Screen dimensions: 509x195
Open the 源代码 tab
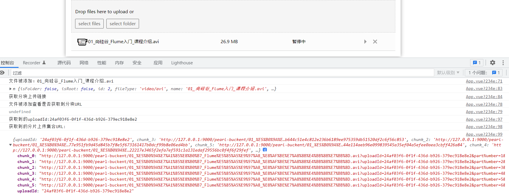(x=64, y=63)
